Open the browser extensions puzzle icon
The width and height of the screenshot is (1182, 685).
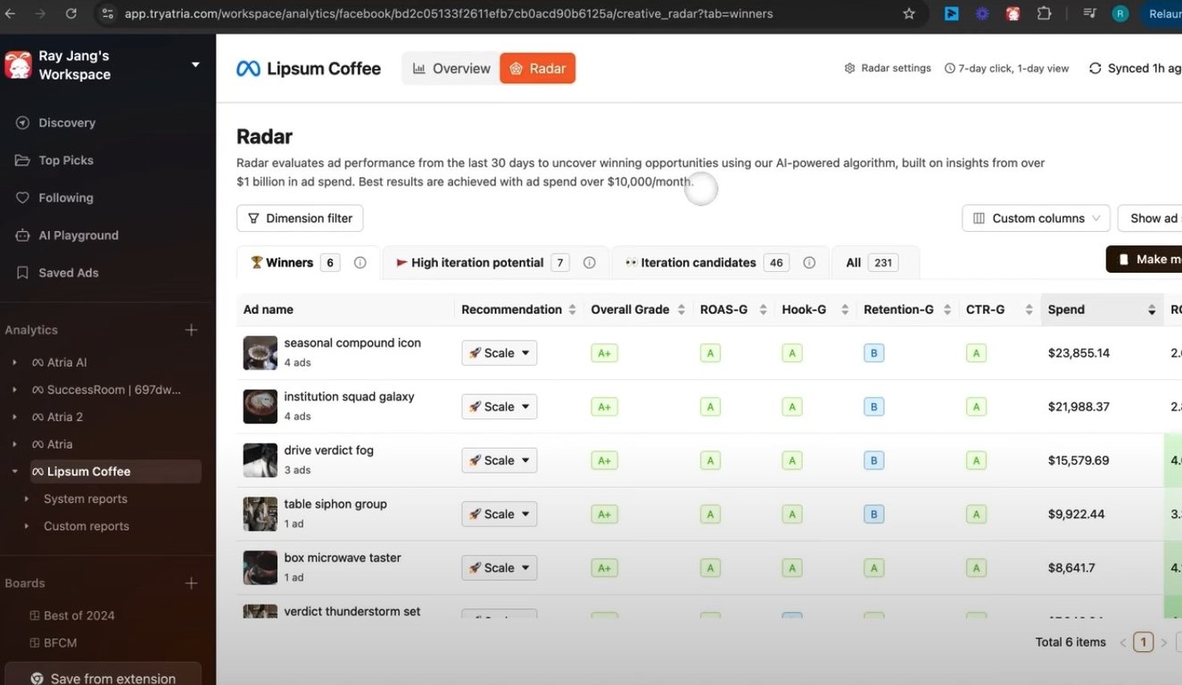(1044, 13)
